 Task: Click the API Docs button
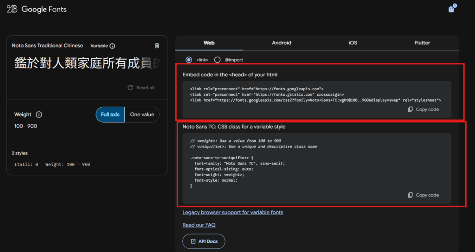(204, 241)
